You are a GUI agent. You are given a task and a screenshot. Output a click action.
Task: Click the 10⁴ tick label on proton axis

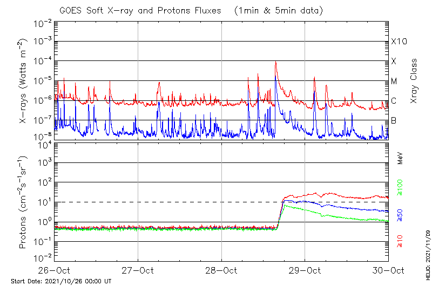click(44, 144)
